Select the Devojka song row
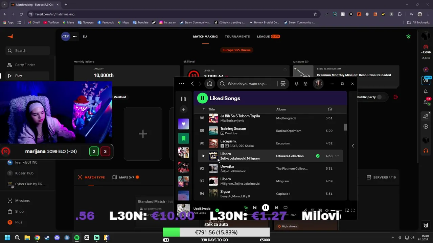The width and height of the screenshot is (433, 243). (x=270, y=168)
